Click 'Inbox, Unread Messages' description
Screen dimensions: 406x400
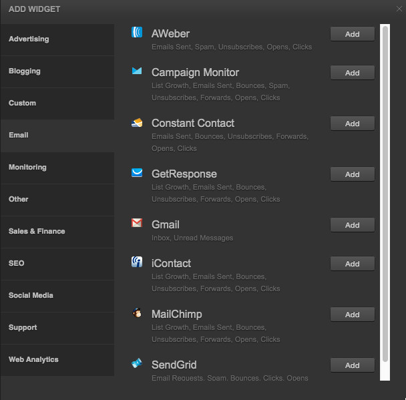tap(192, 238)
